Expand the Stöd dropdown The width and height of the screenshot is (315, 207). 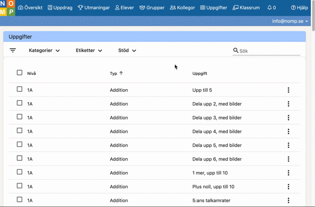tap(127, 50)
